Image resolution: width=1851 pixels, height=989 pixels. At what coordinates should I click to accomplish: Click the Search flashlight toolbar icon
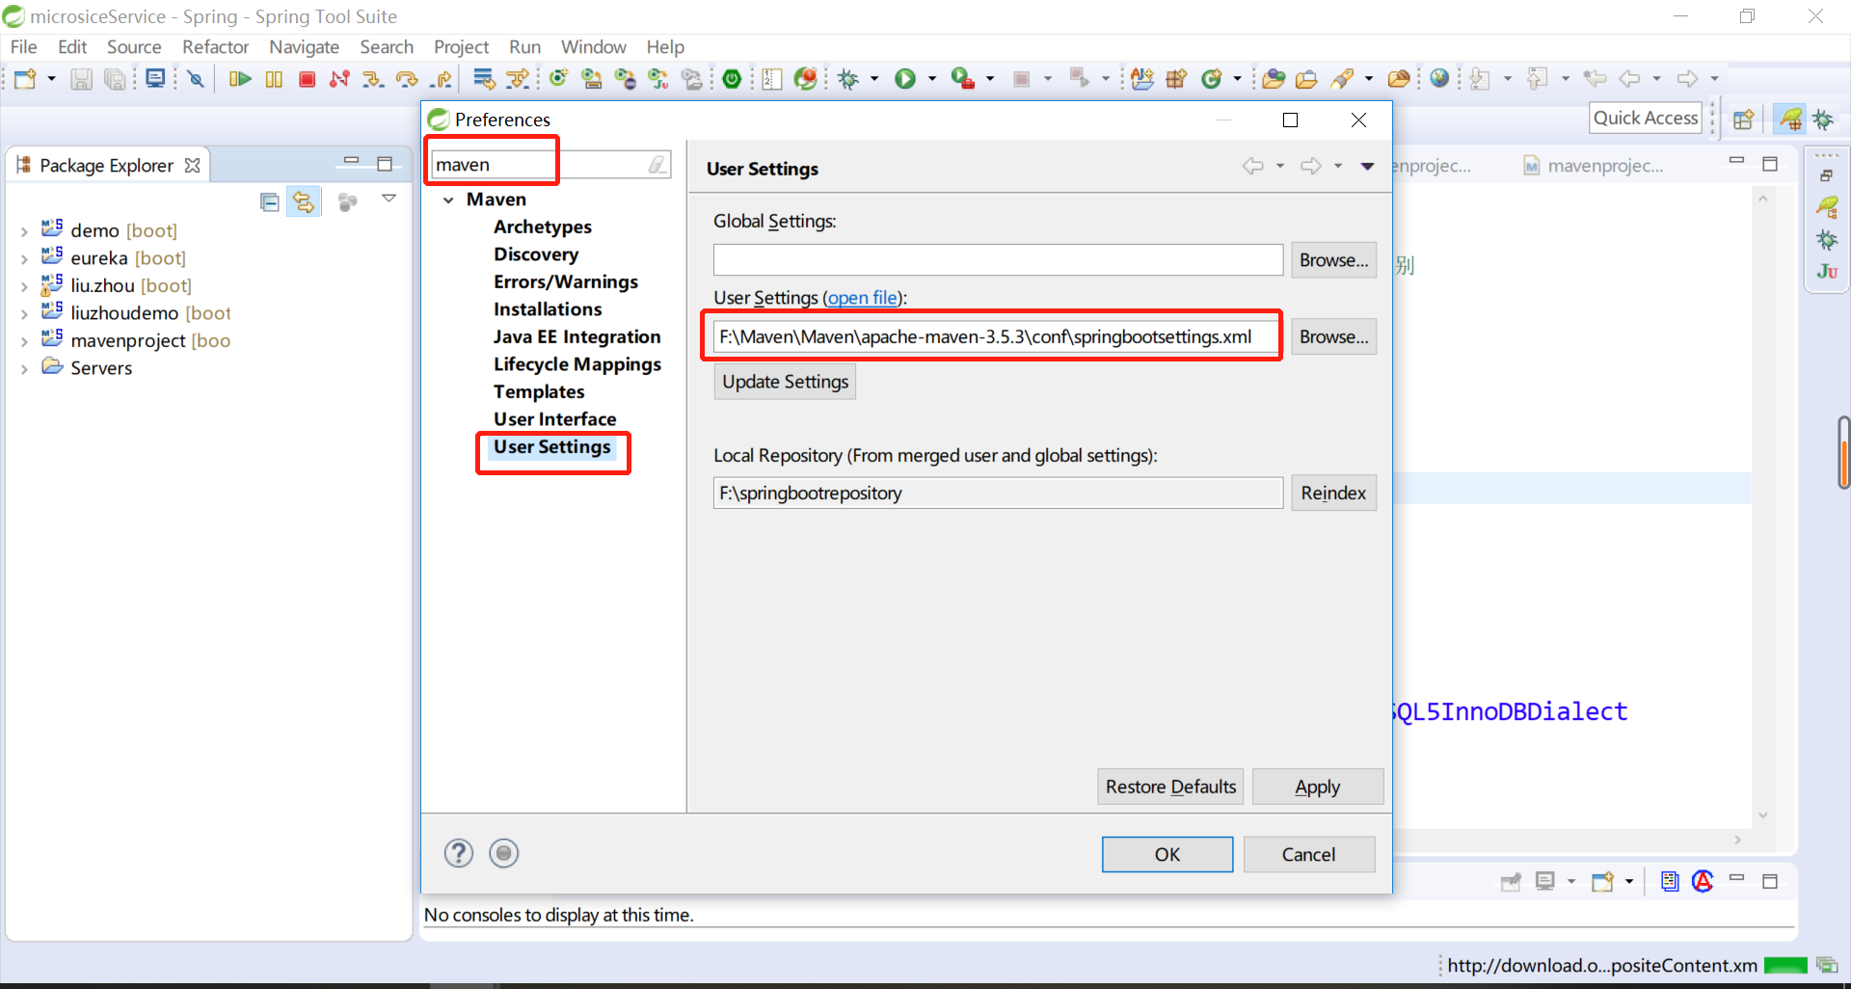(x=1341, y=79)
